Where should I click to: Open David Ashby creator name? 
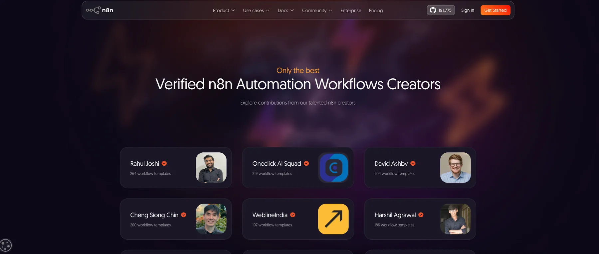(391, 164)
